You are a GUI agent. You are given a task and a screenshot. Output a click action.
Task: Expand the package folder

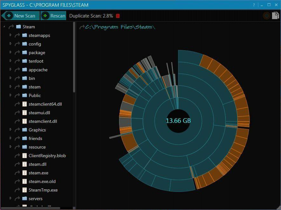(11, 52)
